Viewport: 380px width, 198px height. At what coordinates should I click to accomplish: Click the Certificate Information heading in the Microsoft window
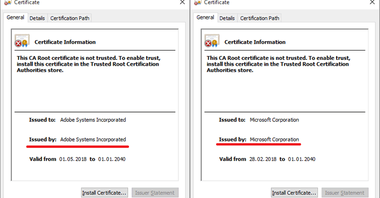(255, 42)
